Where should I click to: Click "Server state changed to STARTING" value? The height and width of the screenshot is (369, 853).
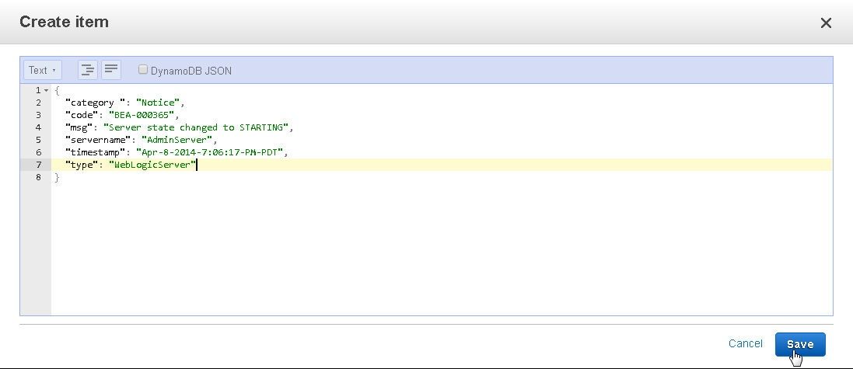[196, 127]
